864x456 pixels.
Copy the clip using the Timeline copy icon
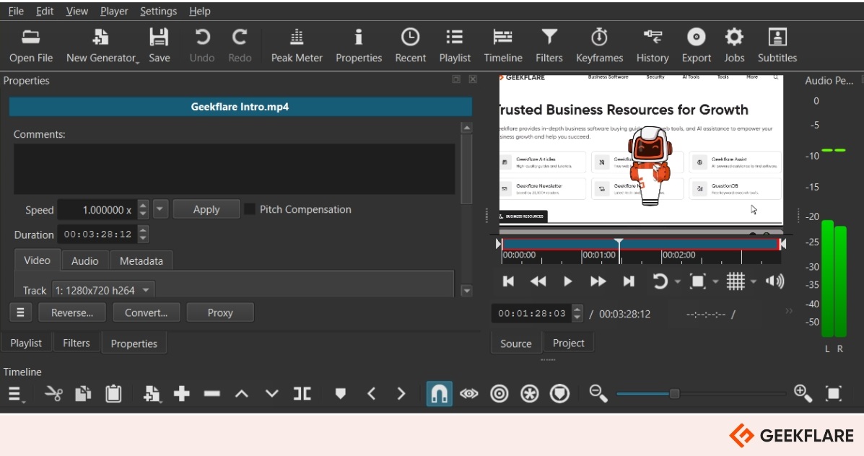83,394
